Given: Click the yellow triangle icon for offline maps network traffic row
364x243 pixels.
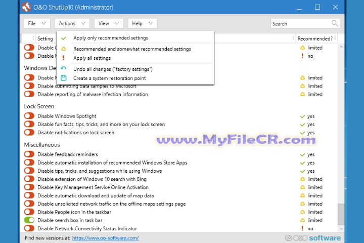Looking at the screenshot, I should click(302, 204).
